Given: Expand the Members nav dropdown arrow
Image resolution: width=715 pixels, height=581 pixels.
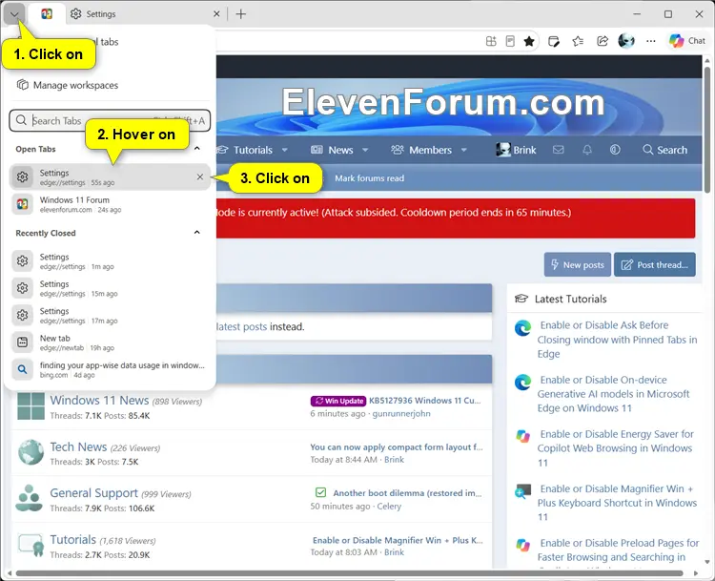Looking at the screenshot, I should tap(464, 150).
